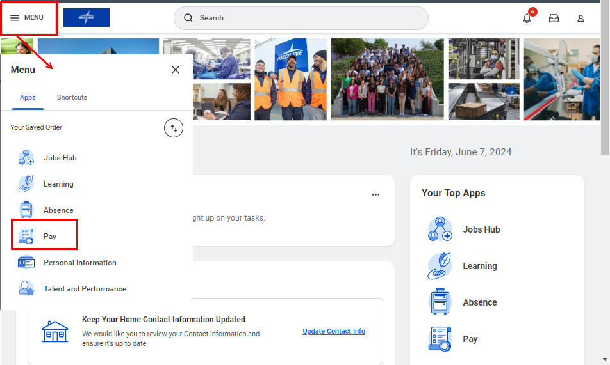Switch to the Shortcuts tab
Viewport: 610px width, 365px height.
click(72, 97)
